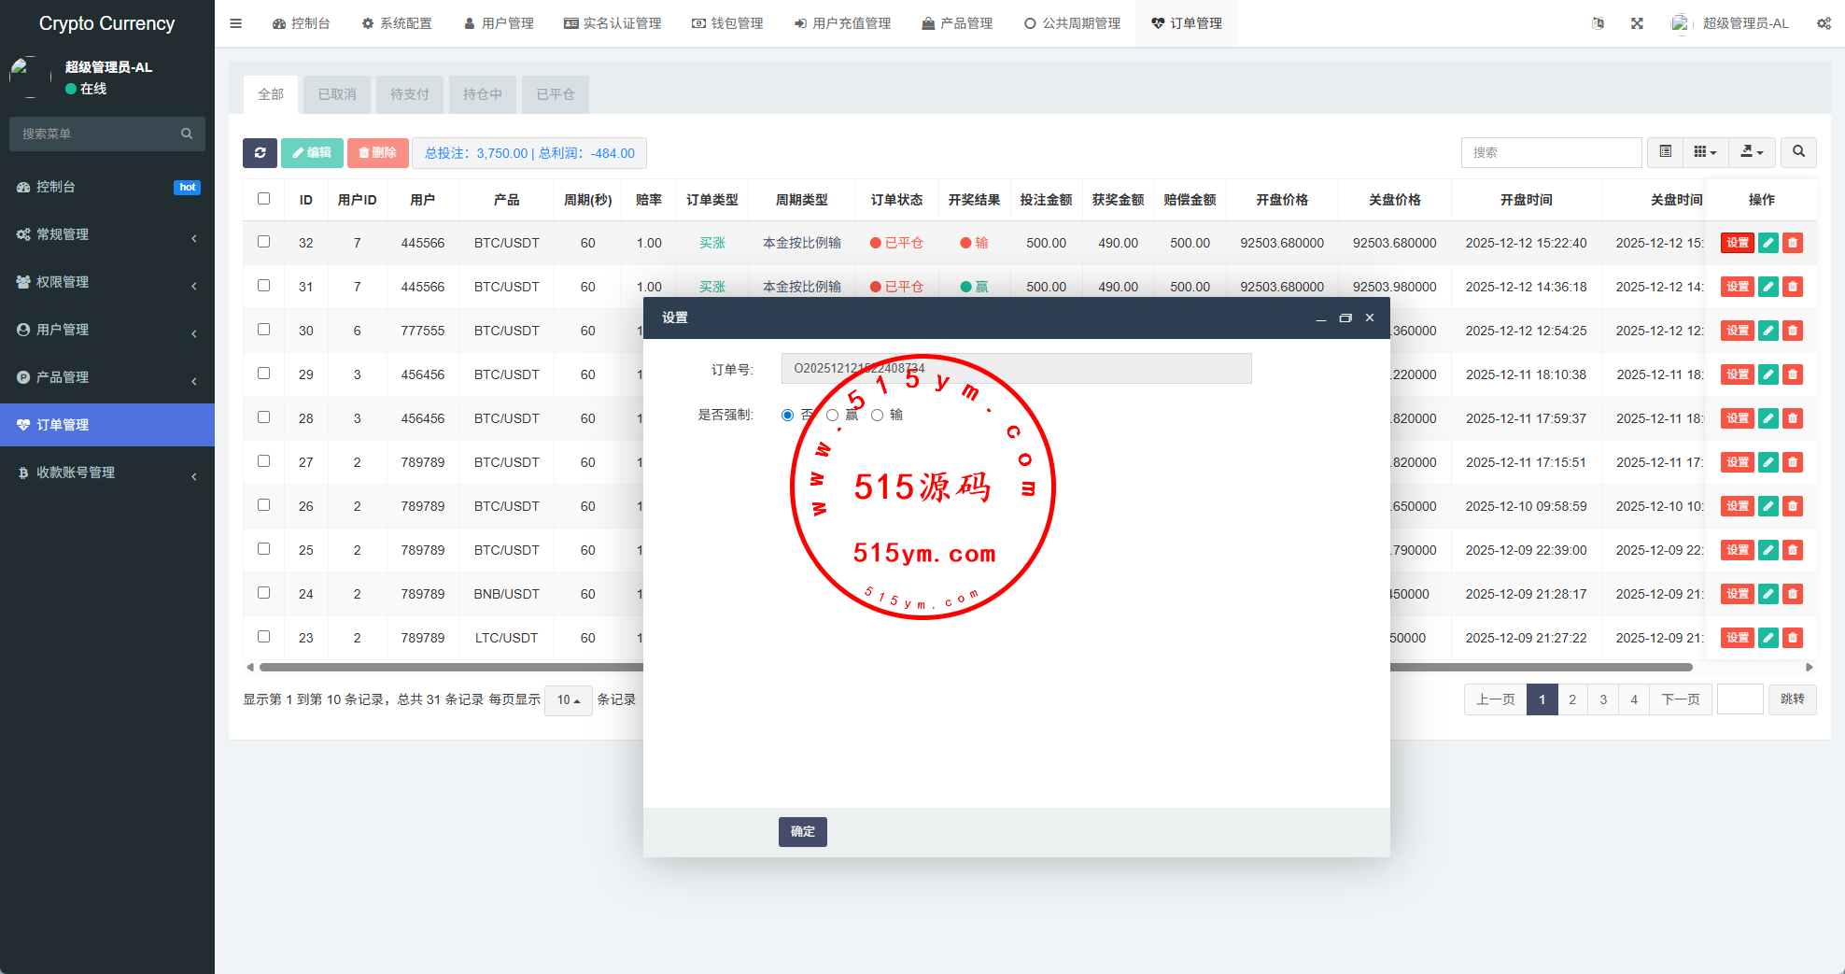Expand 常规管理 sidebar menu

(107, 234)
